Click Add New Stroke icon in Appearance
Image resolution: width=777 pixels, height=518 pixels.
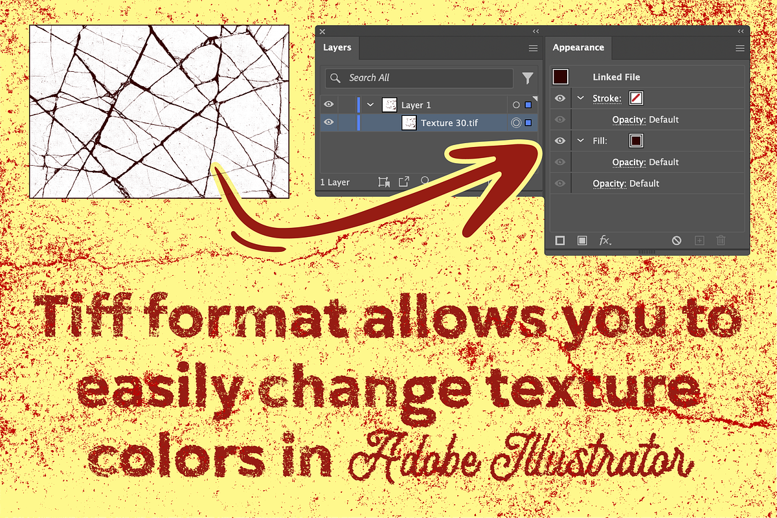coord(560,240)
